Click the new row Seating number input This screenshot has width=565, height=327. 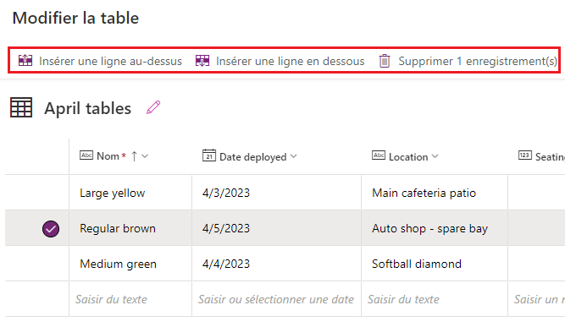pos(536,299)
